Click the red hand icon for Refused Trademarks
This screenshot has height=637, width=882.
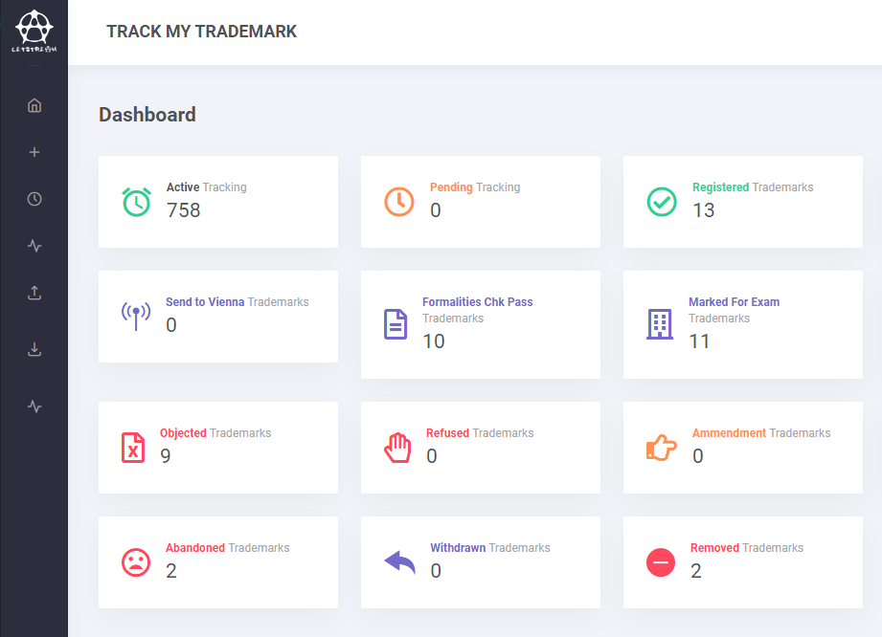397,448
